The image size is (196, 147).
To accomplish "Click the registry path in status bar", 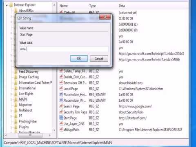I will tap(58, 143).
